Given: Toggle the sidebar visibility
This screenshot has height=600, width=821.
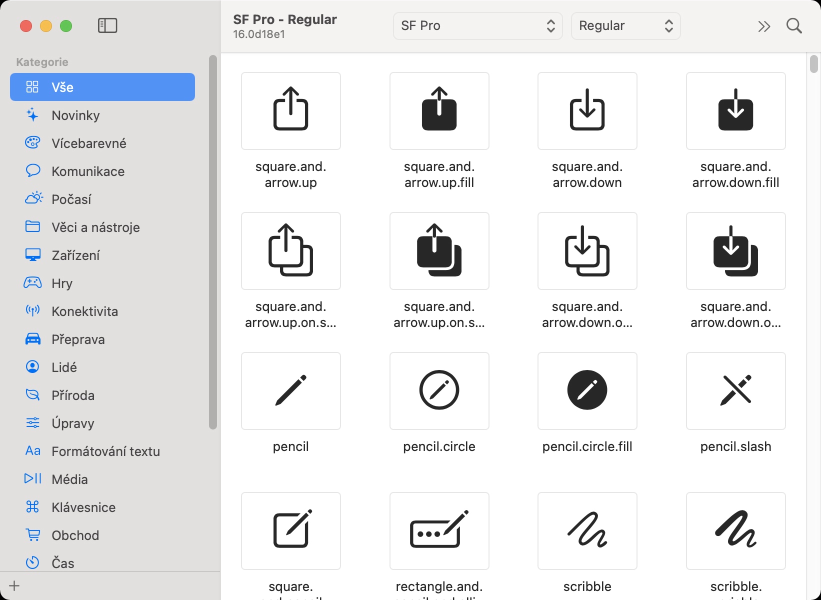Looking at the screenshot, I should pos(107,25).
